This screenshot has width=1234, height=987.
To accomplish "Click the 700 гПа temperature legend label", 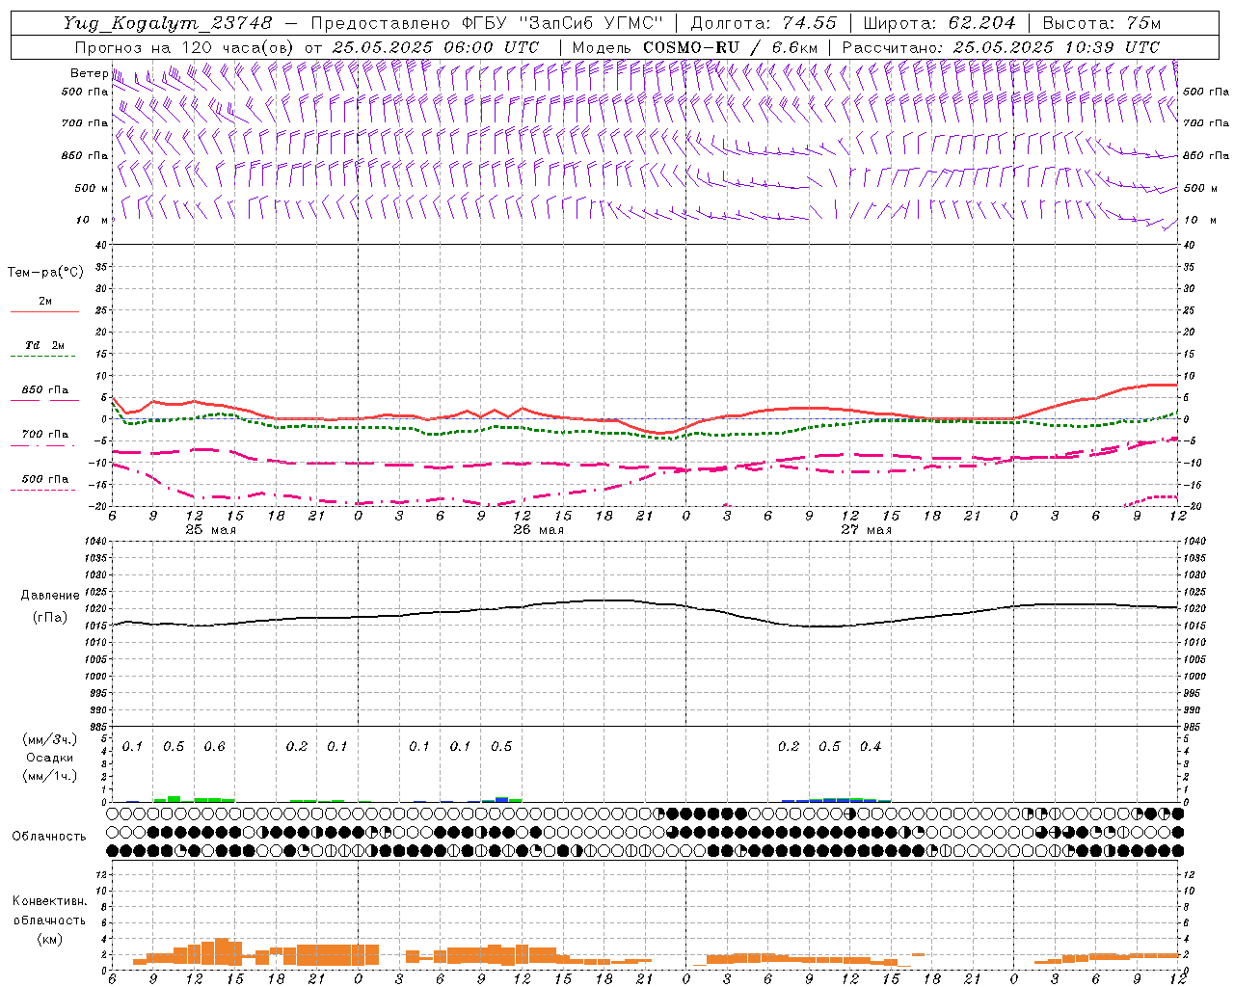I will 44,435.
